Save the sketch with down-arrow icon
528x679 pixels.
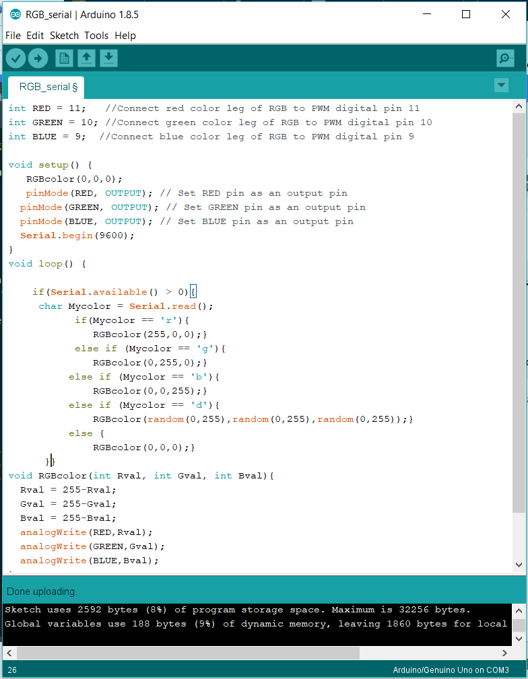(109, 58)
